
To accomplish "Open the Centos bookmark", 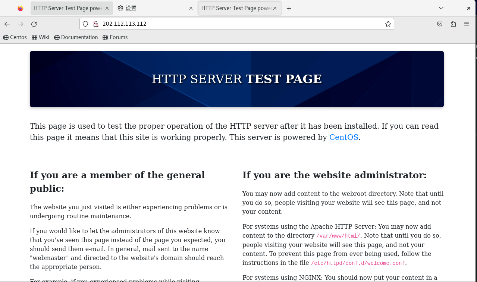I will tap(15, 37).
